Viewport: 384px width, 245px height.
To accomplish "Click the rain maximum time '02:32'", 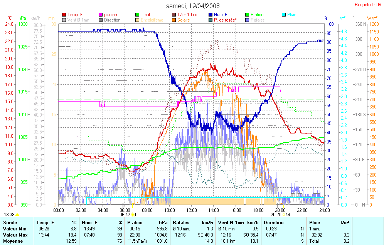I will click(317, 235).
